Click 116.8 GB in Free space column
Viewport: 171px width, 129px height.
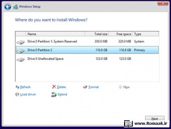125,50
